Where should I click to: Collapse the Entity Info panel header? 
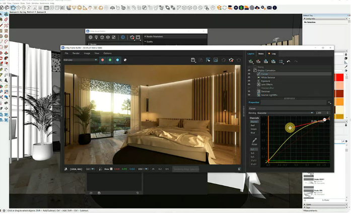pyautogui.click(x=325, y=19)
